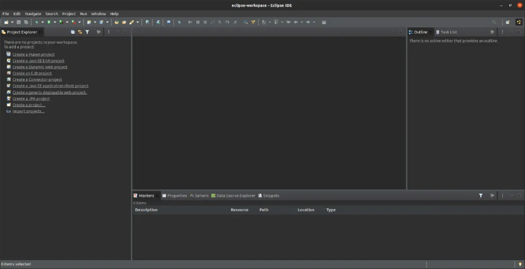This screenshot has width=525, height=269.
Task: Click the Open Type toolbar icon
Action: click(x=116, y=22)
